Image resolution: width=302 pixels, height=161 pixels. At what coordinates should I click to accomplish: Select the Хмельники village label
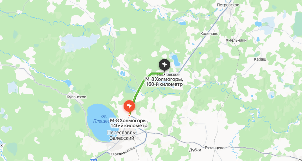pos(236,40)
